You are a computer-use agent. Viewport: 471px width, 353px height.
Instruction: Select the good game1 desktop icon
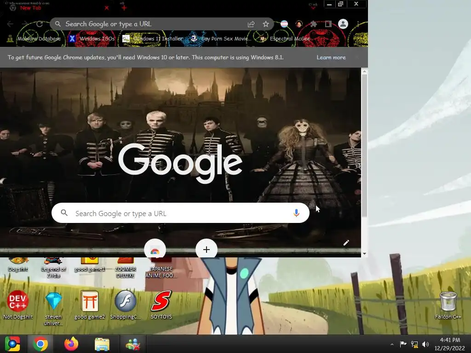click(90, 265)
